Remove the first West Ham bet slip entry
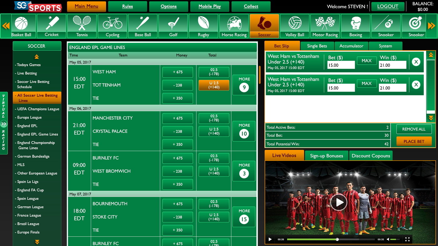 coord(416,62)
